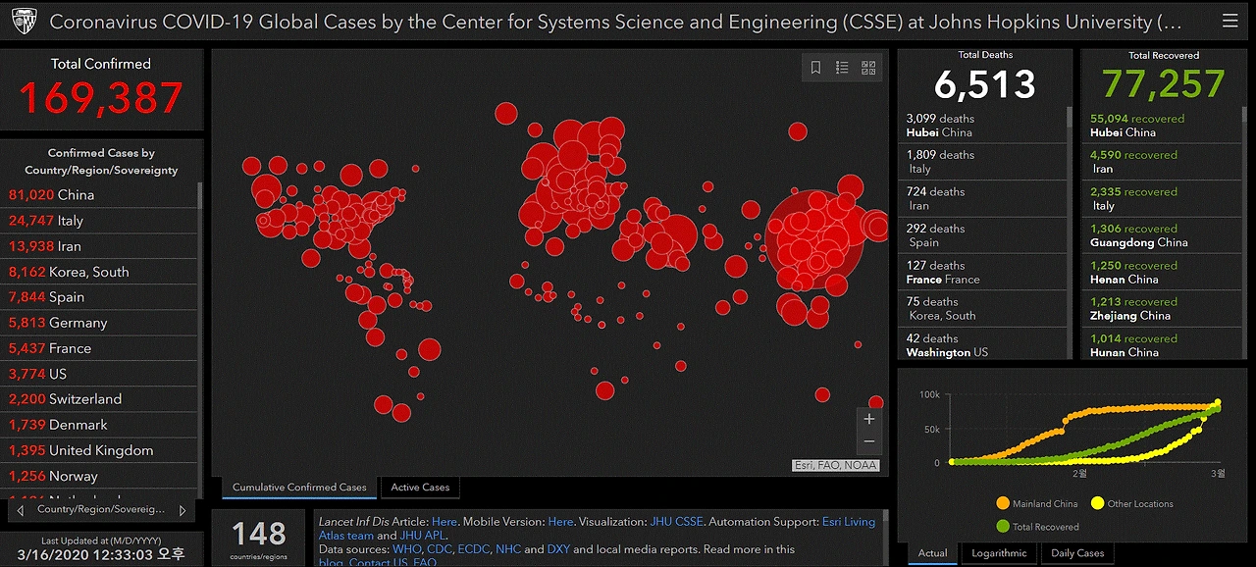This screenshot has width=1256, height=567.
Task: Click the 169,387 Total Confirmed figure
Action: tap(102, 98)
